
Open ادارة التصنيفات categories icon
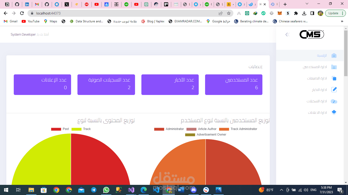334,78
